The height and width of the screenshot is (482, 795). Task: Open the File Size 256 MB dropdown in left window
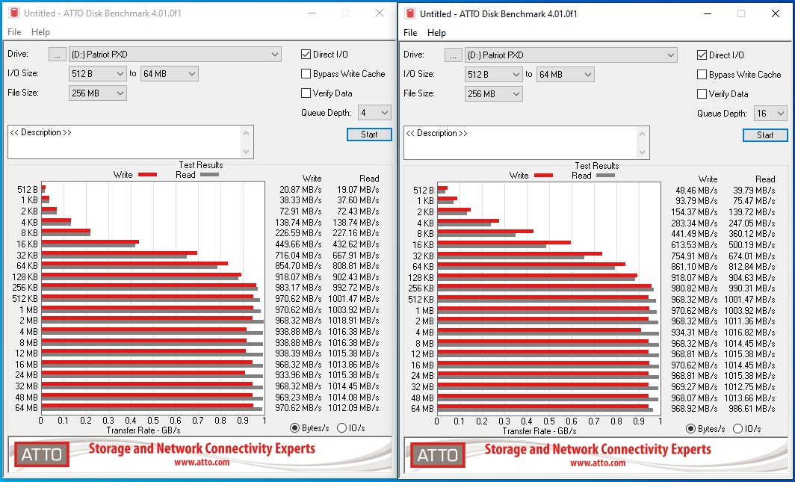(x=97, y=93)
